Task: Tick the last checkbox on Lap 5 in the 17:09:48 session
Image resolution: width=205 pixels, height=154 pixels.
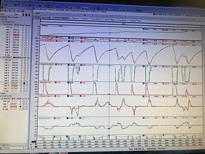Action: pos(28,73)
